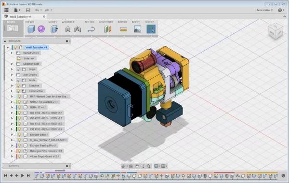Select the Create Box tool
This screenshot has width=289, height=183.
coord(31,29)
